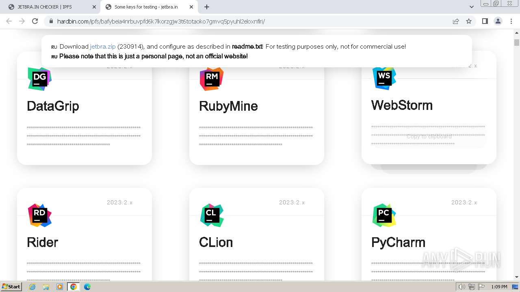Screen dimensions: 520x292
Task: Click the WebStorm card title
Action: point(402,105)
